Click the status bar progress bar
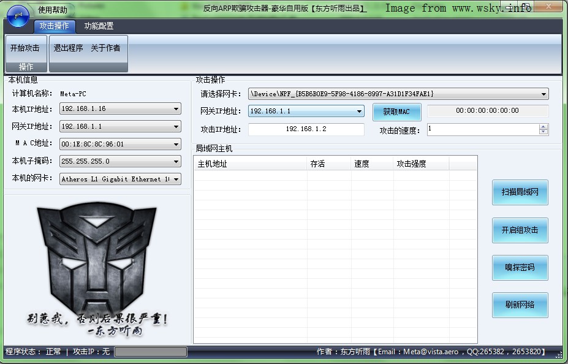The image size is (568, 364). click(x=151, y=351)
